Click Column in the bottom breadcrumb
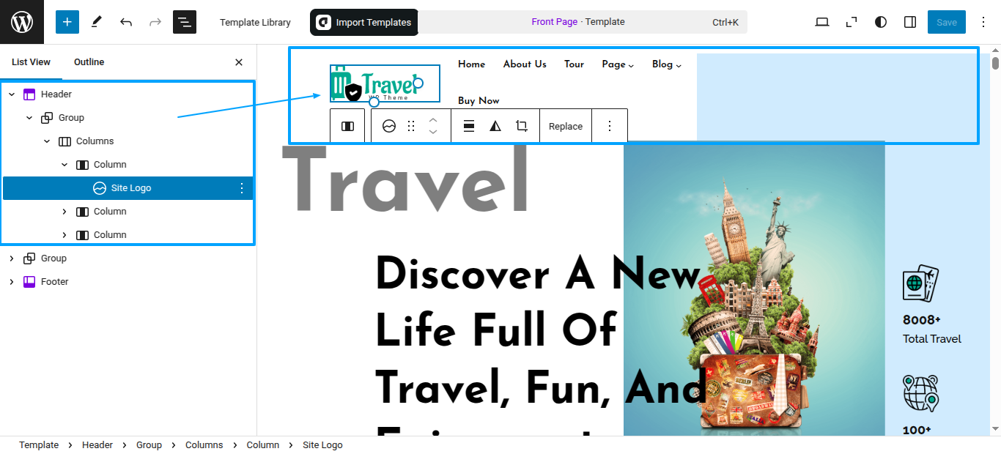This screenshot has height=454, width=1001. [x=263, y=445]
